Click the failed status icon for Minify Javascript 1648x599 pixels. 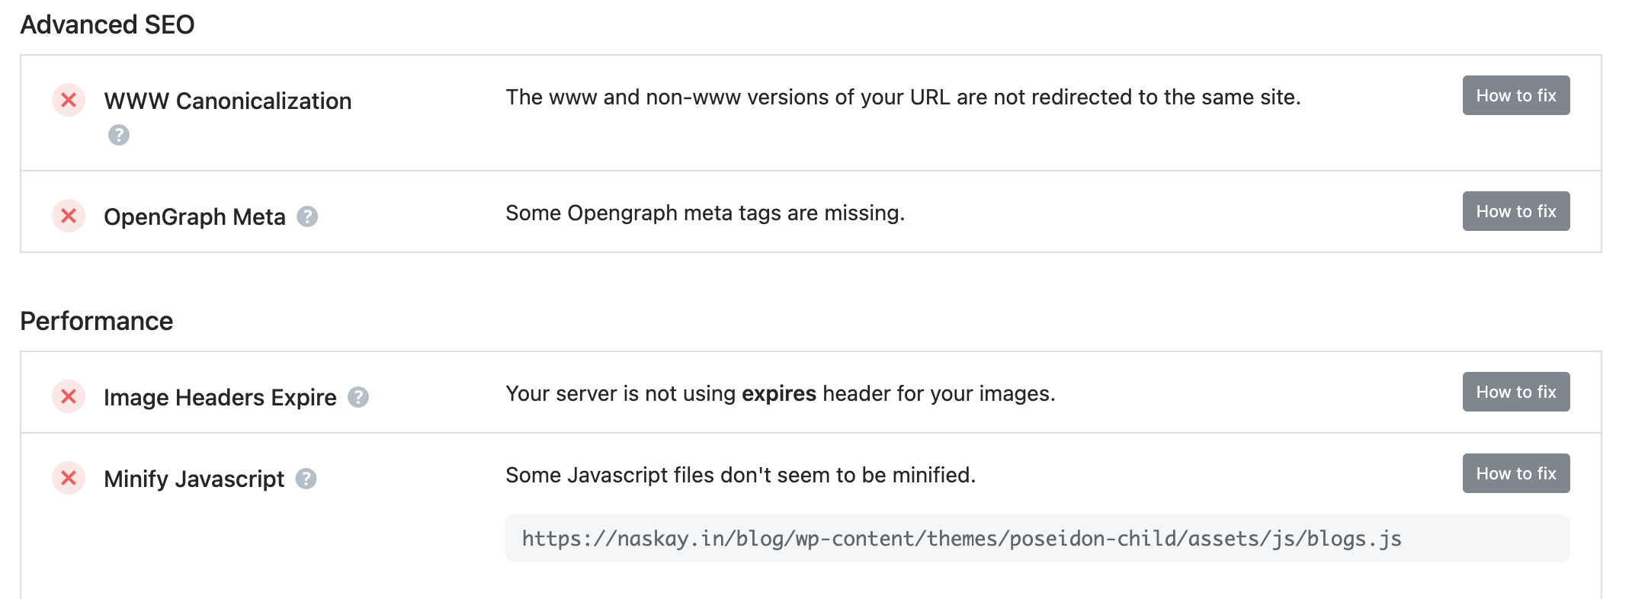(69, 478)
